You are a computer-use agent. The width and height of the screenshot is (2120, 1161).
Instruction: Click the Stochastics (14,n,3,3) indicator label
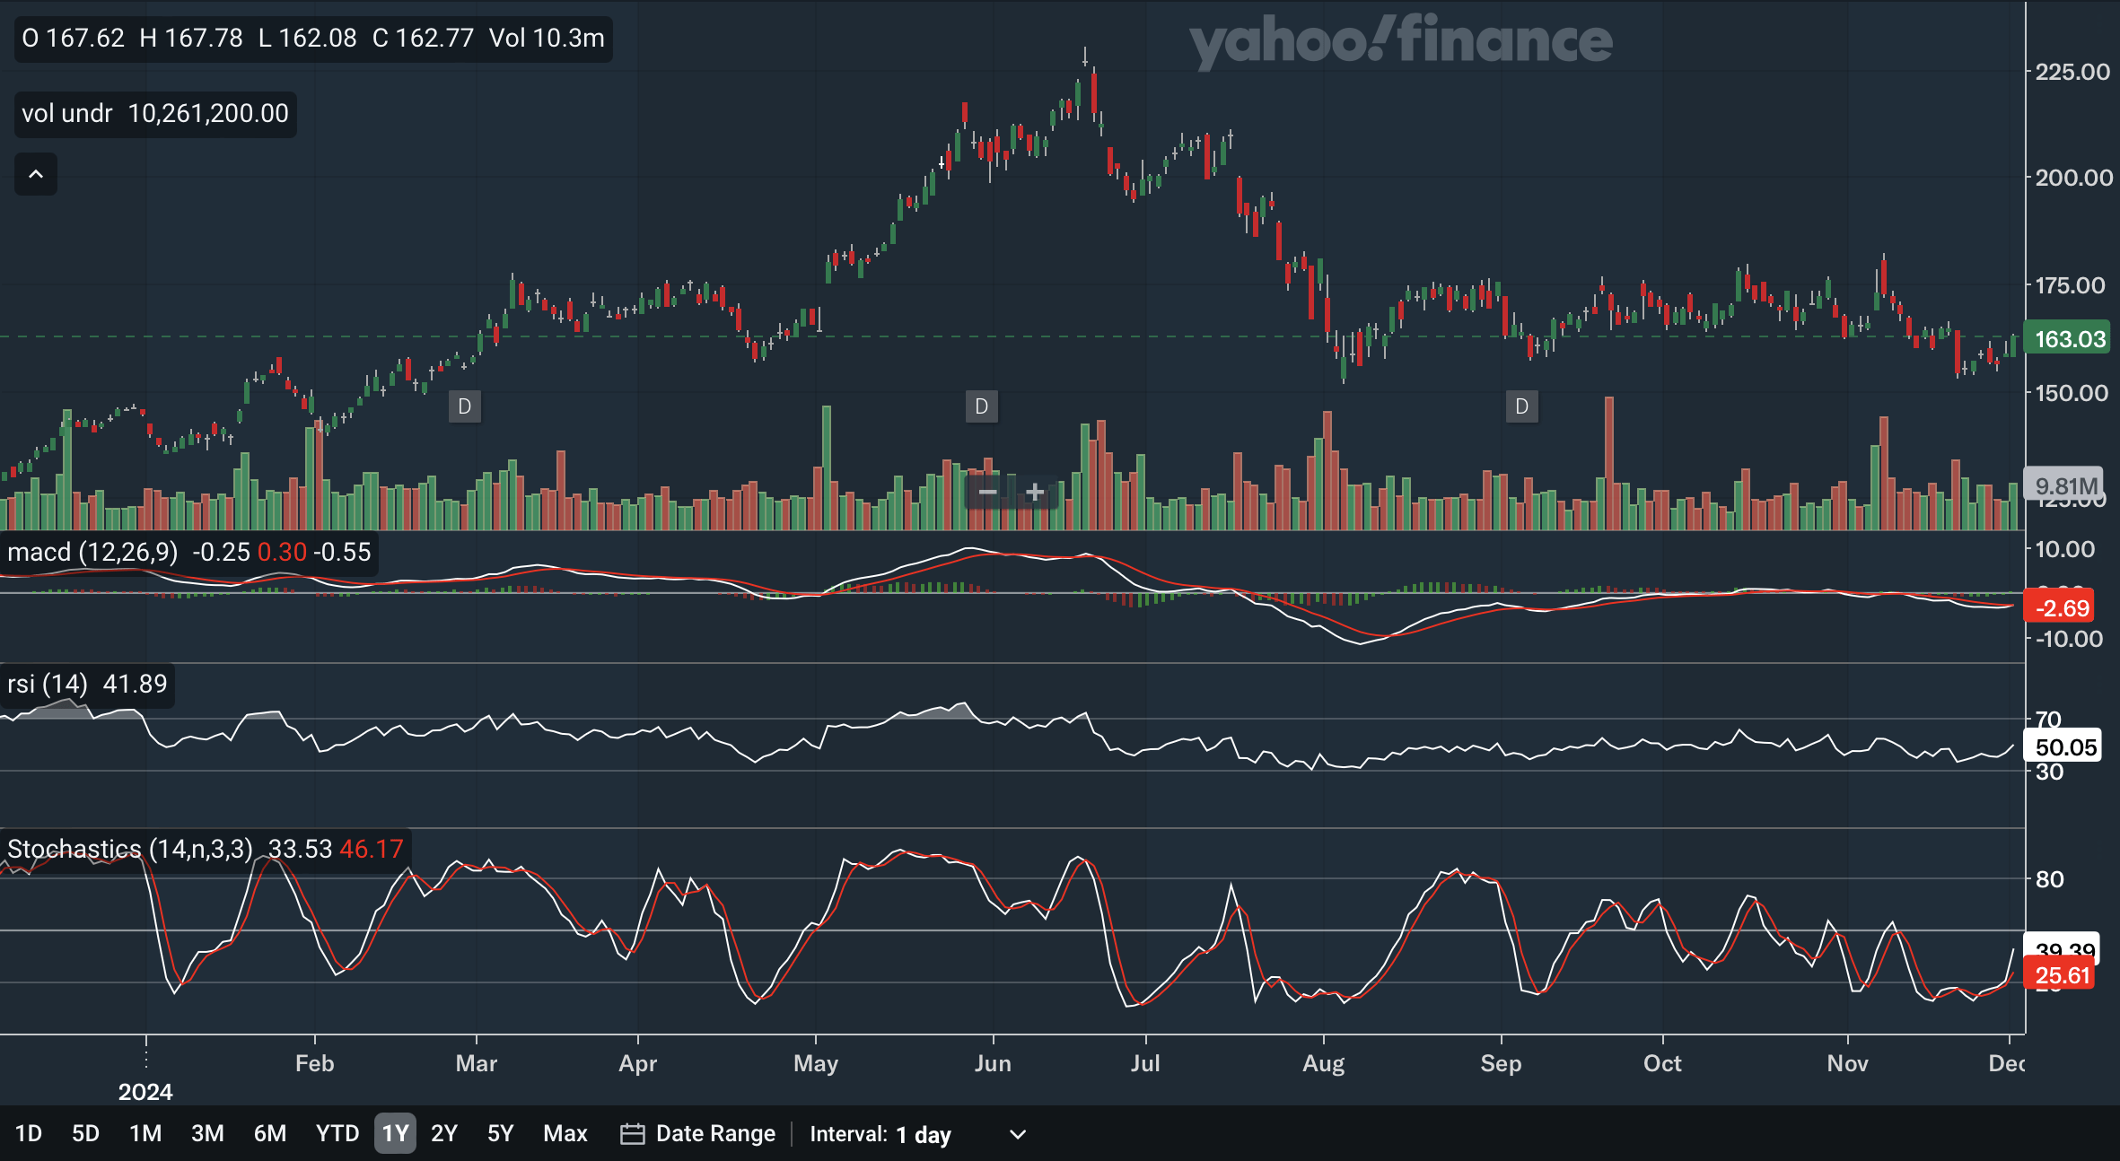pyautogui.click(x=129, y=848)
